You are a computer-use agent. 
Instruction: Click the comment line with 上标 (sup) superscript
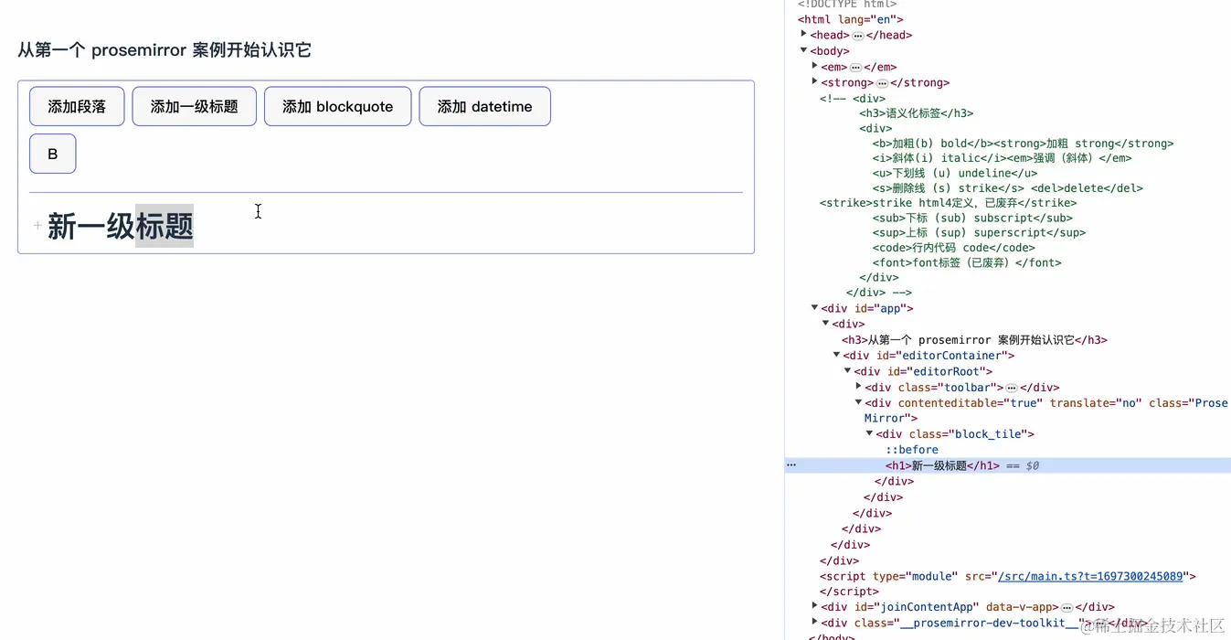[x=979, y=232]
